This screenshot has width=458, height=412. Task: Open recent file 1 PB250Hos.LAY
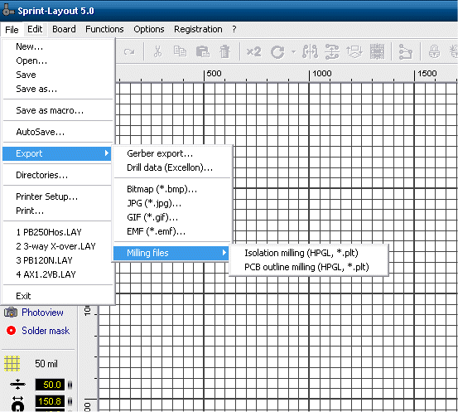(57, 232)
